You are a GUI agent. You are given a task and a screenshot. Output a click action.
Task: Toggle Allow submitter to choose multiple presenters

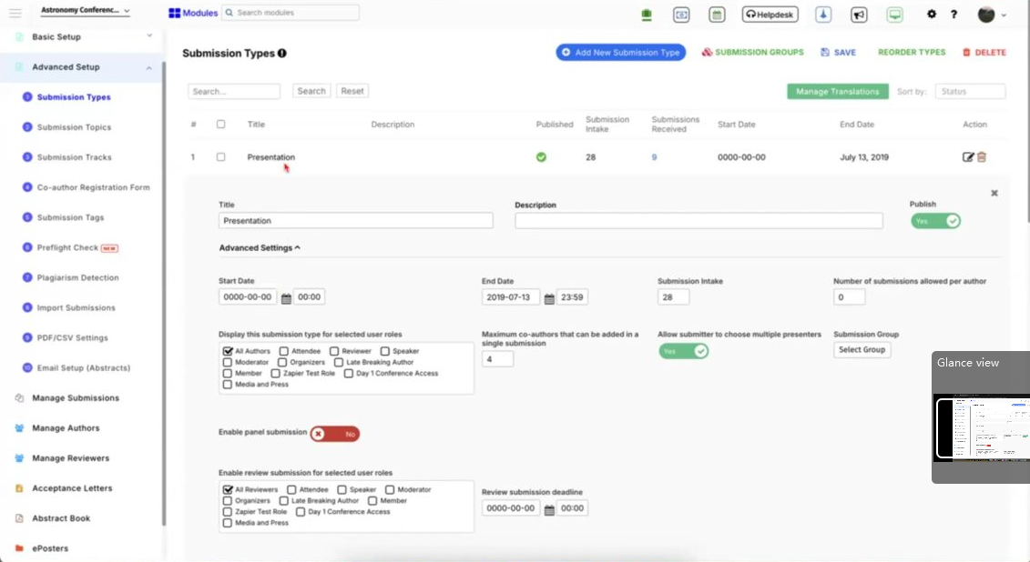(683, 351)
